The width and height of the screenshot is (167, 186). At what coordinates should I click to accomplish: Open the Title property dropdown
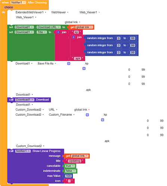click(42, 32)
